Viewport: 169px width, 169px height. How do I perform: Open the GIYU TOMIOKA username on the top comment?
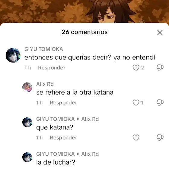[x=44, y=49]
